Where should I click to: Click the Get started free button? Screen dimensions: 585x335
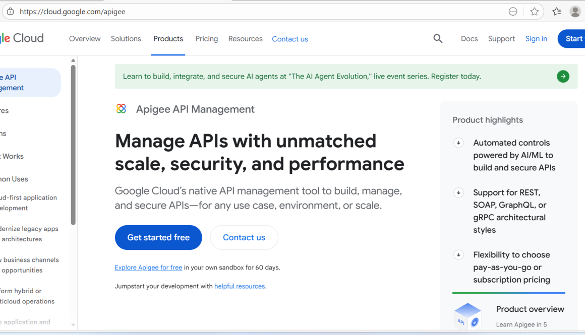point(158,237)
